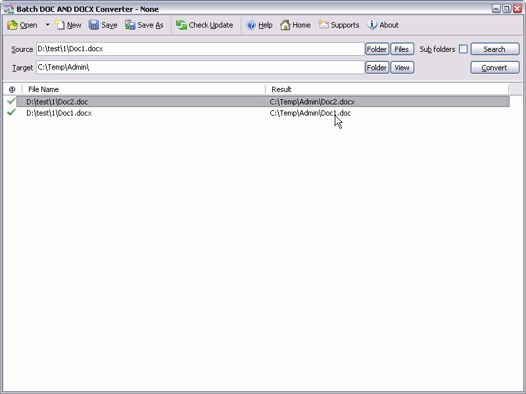This screenshot has height=394, width=526.
Task: Click green checkmark of Doc2.doc row
Action: tap(11, 101)
